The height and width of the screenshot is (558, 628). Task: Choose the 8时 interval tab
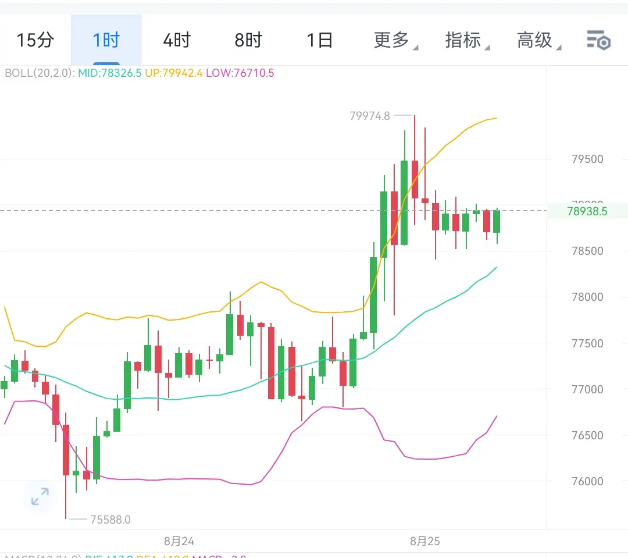pyautogui.click(x=248, y=40)
